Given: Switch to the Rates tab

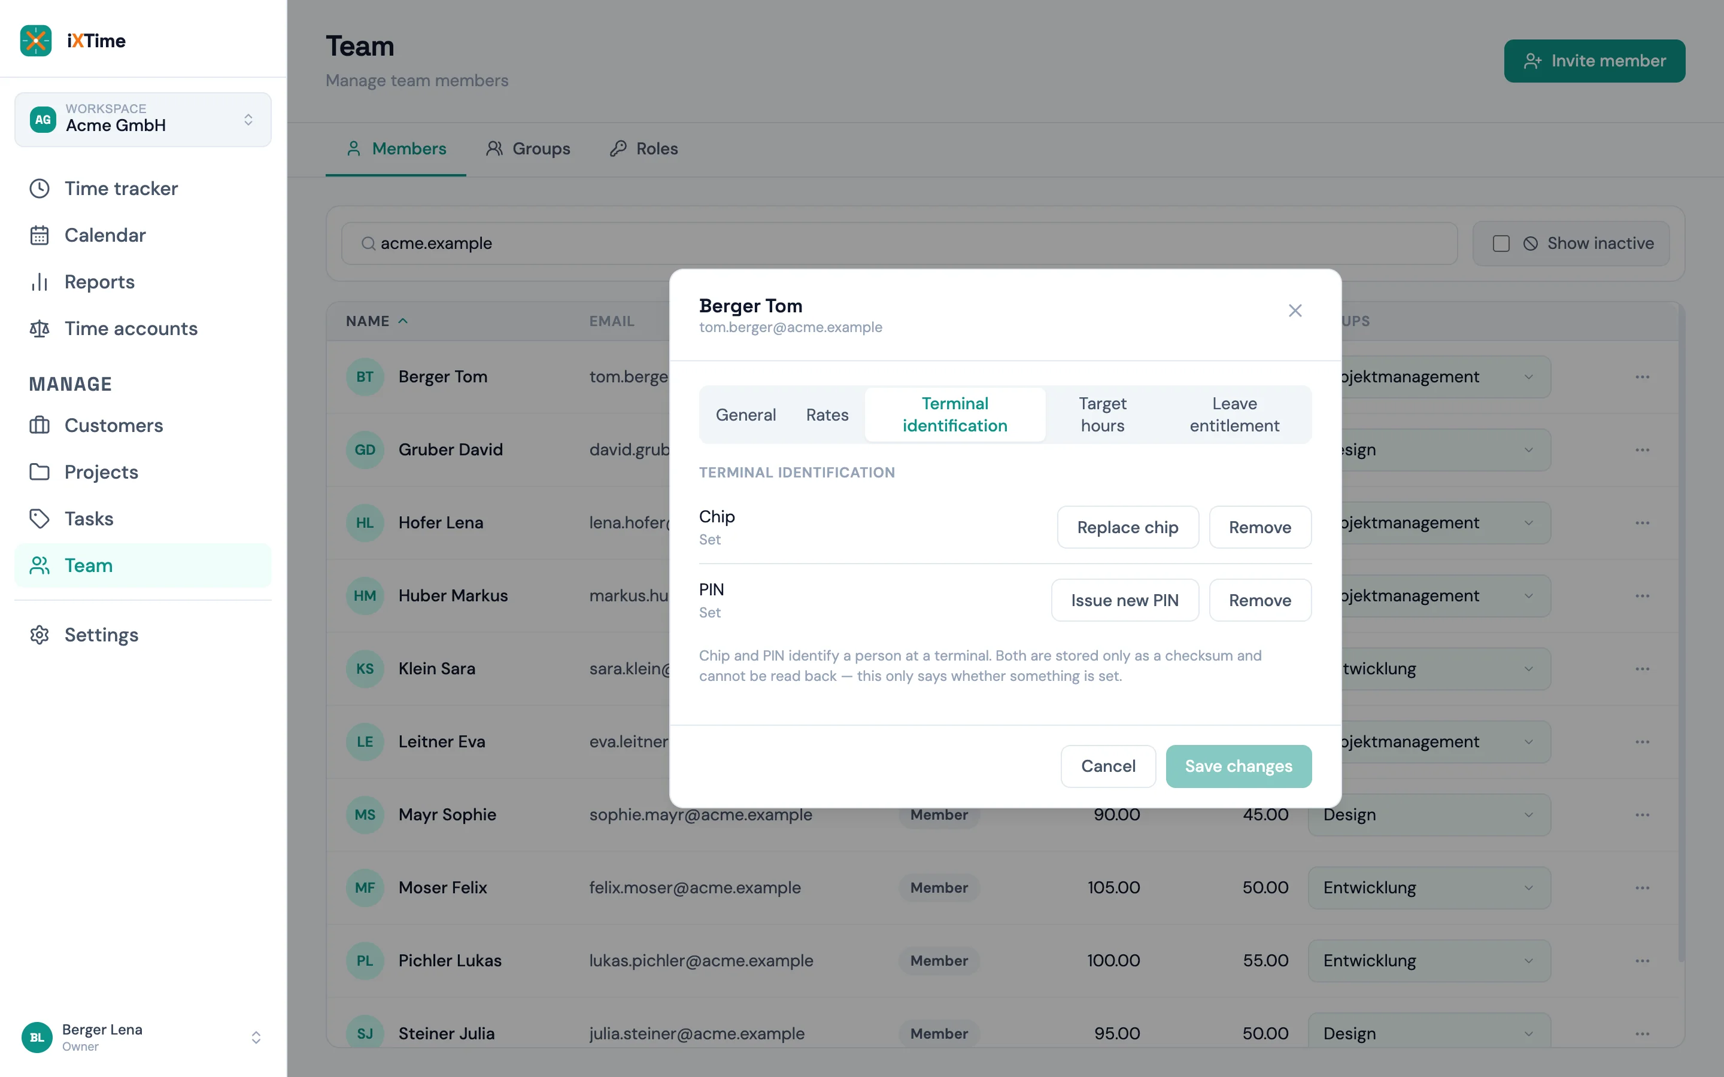Looking at the screenshot, I should coord(827,415).
